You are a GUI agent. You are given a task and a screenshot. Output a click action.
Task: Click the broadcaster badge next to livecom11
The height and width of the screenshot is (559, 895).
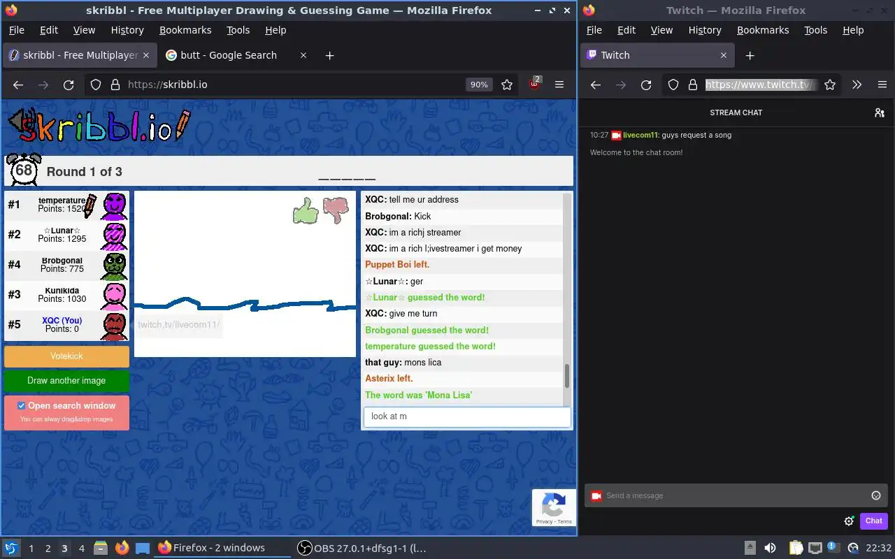click(x=616, y=135)
